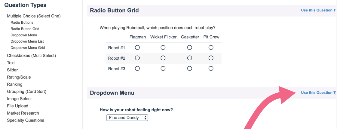
Task: View Grouping (Card Sort) question types
Action: [x=26, y=91]
